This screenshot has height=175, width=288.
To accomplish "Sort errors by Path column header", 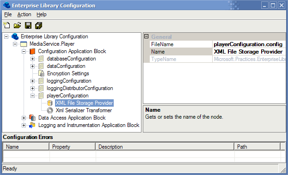I will pos(257,146).
